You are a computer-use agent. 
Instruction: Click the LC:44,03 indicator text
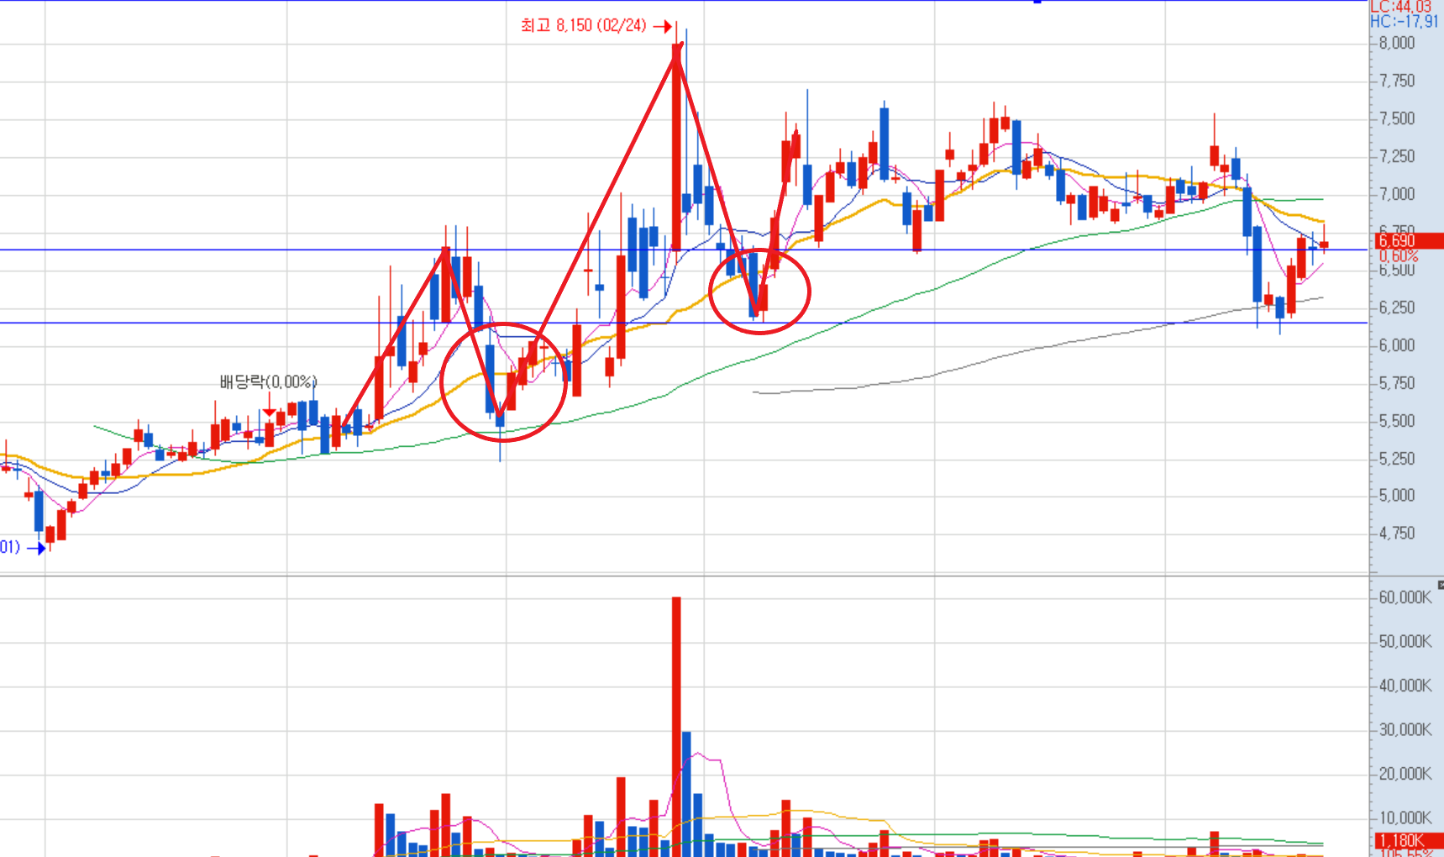[x=1400, y=7]
